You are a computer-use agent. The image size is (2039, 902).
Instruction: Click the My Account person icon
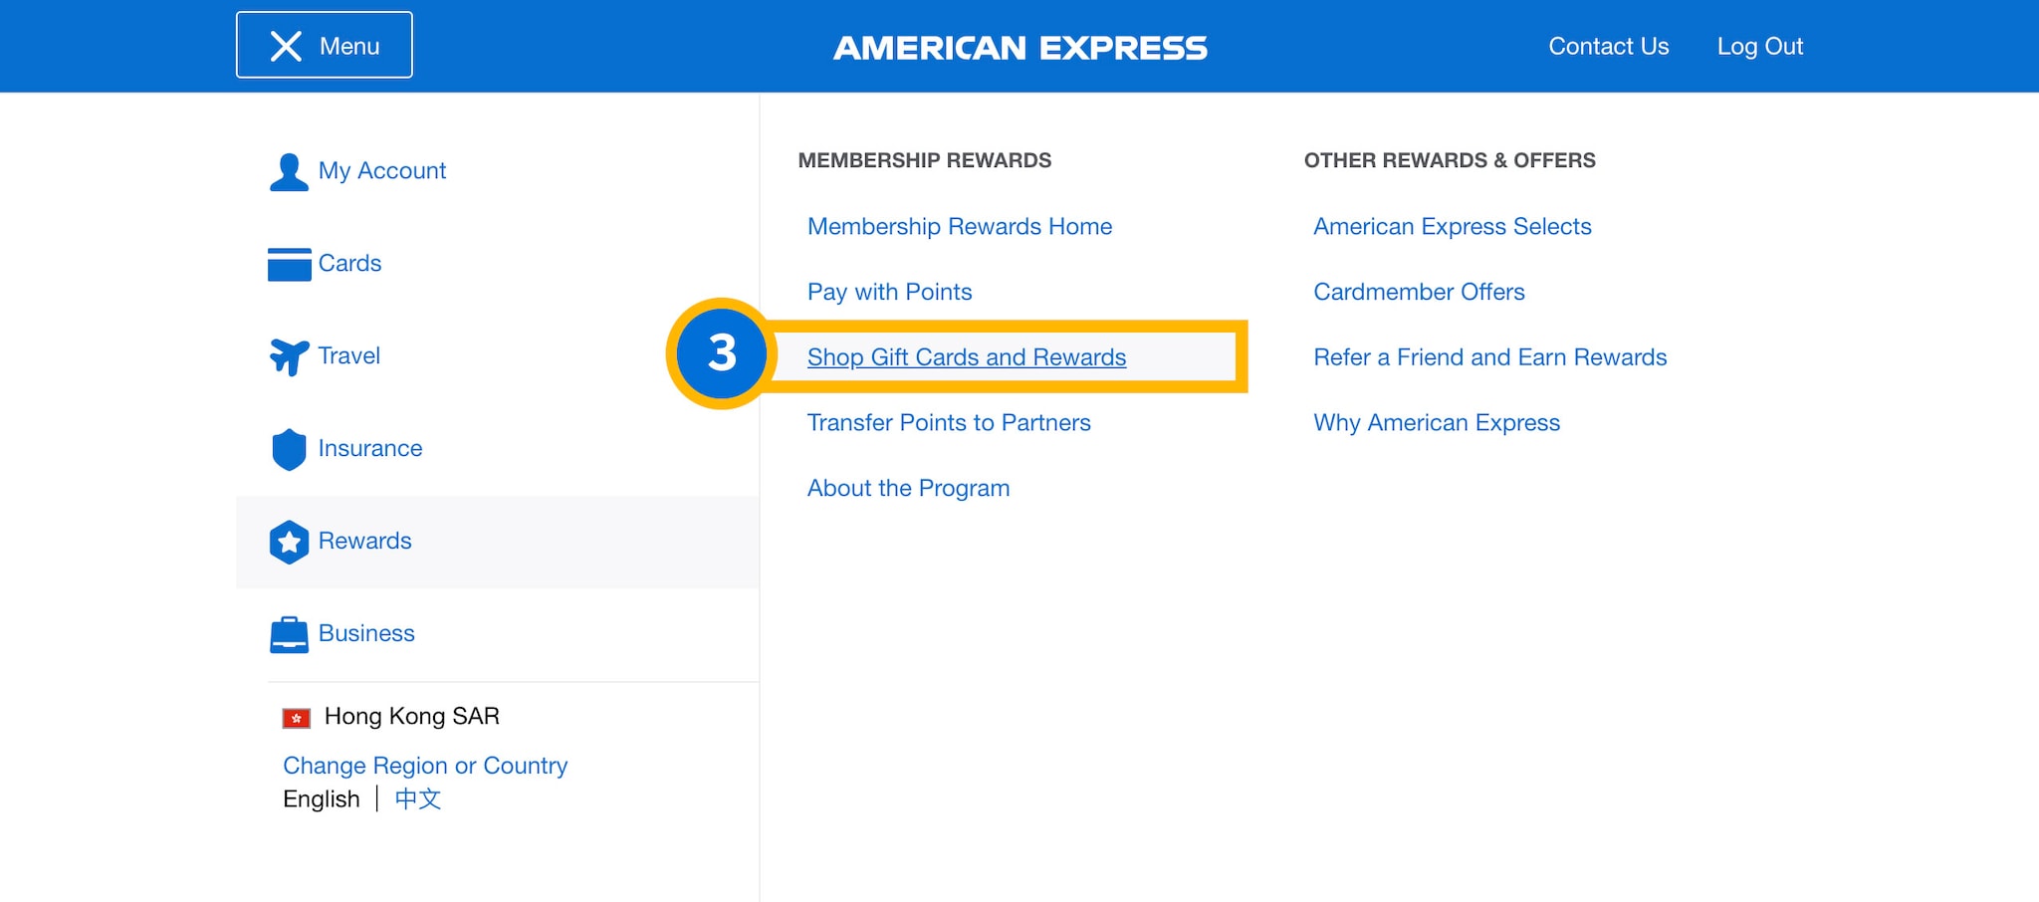pos(289,171)
